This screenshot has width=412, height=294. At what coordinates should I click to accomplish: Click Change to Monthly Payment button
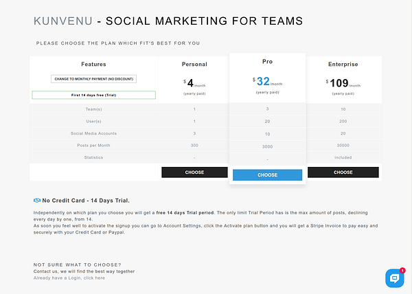[94, 79]
